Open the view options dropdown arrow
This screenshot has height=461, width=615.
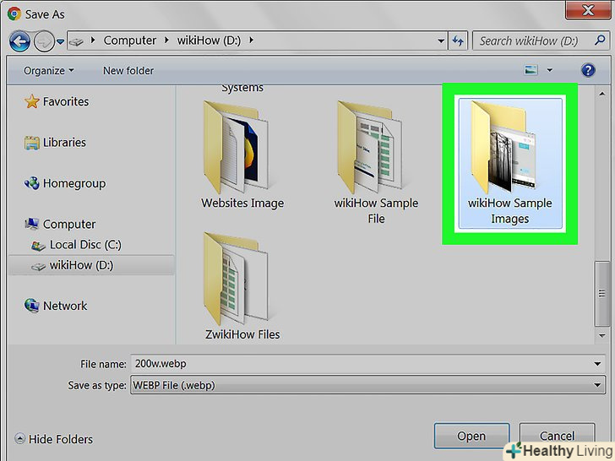(x=550, y=71)
